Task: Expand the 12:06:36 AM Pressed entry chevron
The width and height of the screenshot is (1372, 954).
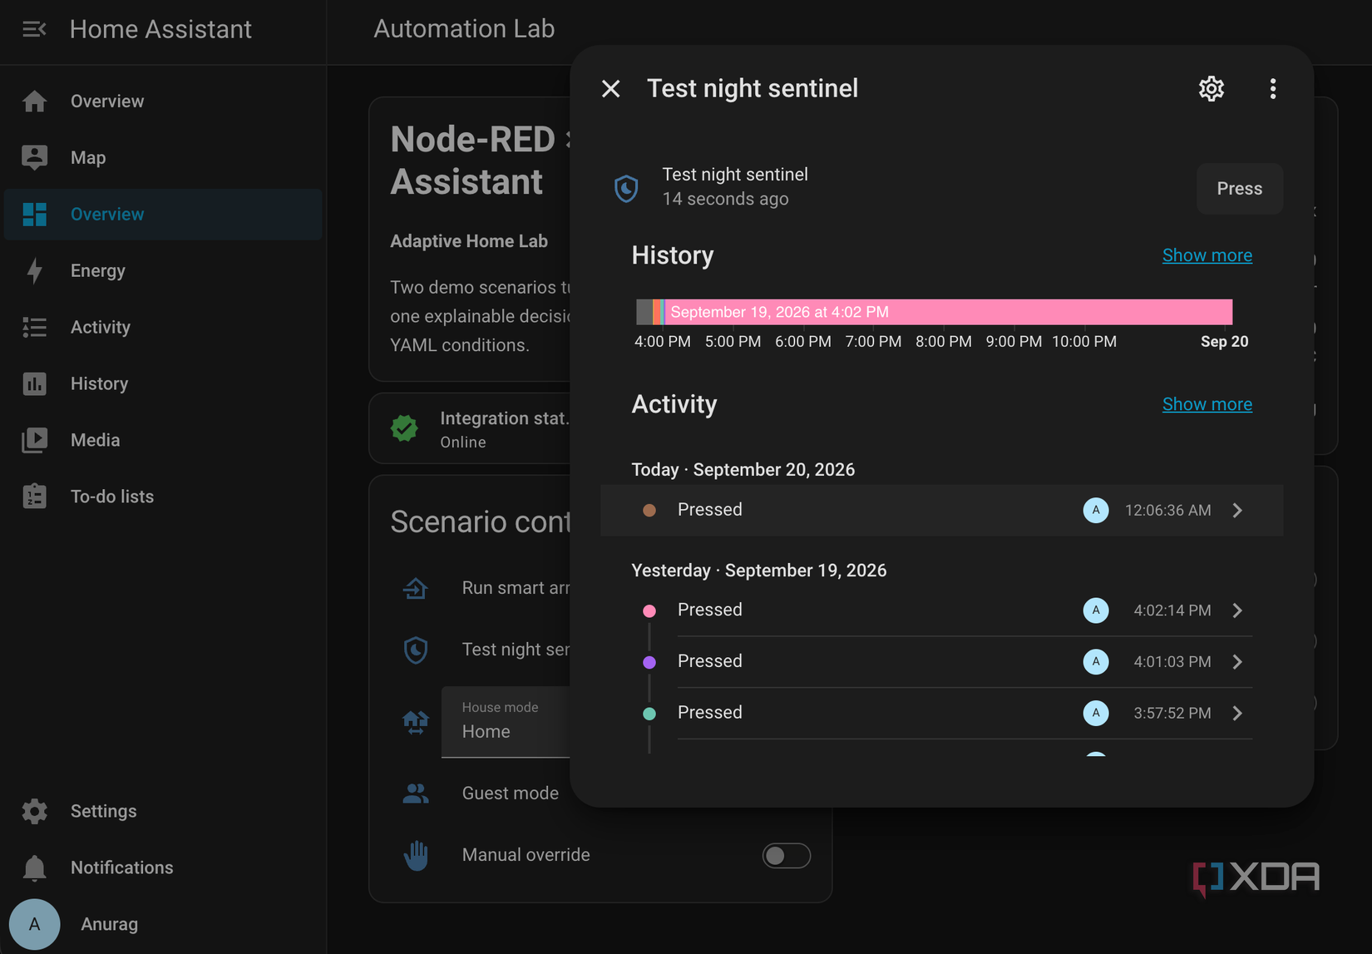Action: pyautogui.click(x=1238, y=511)
